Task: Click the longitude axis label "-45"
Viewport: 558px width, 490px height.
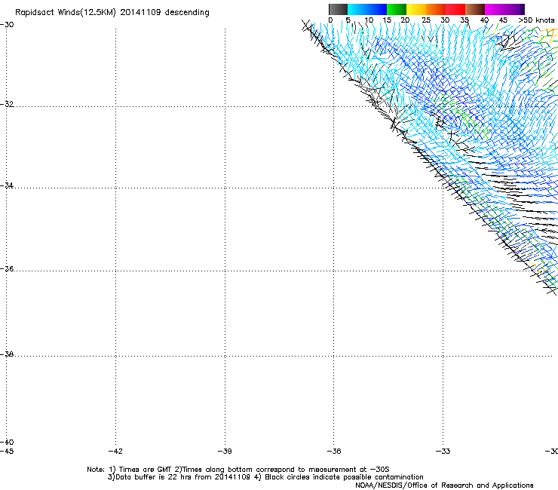Action: (x=7, y=452)
